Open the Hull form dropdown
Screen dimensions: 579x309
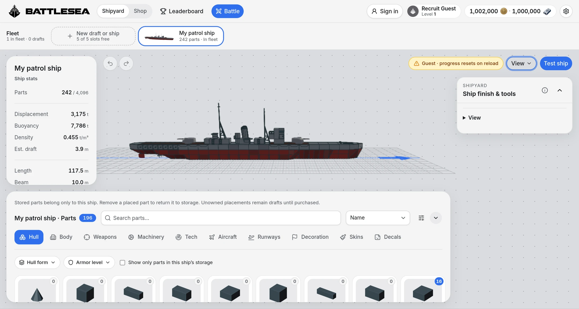point(37,262)
